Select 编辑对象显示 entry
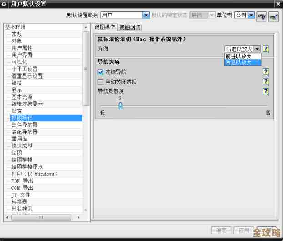This screenshot has width=283, height=241. click(x=27, y=104)
